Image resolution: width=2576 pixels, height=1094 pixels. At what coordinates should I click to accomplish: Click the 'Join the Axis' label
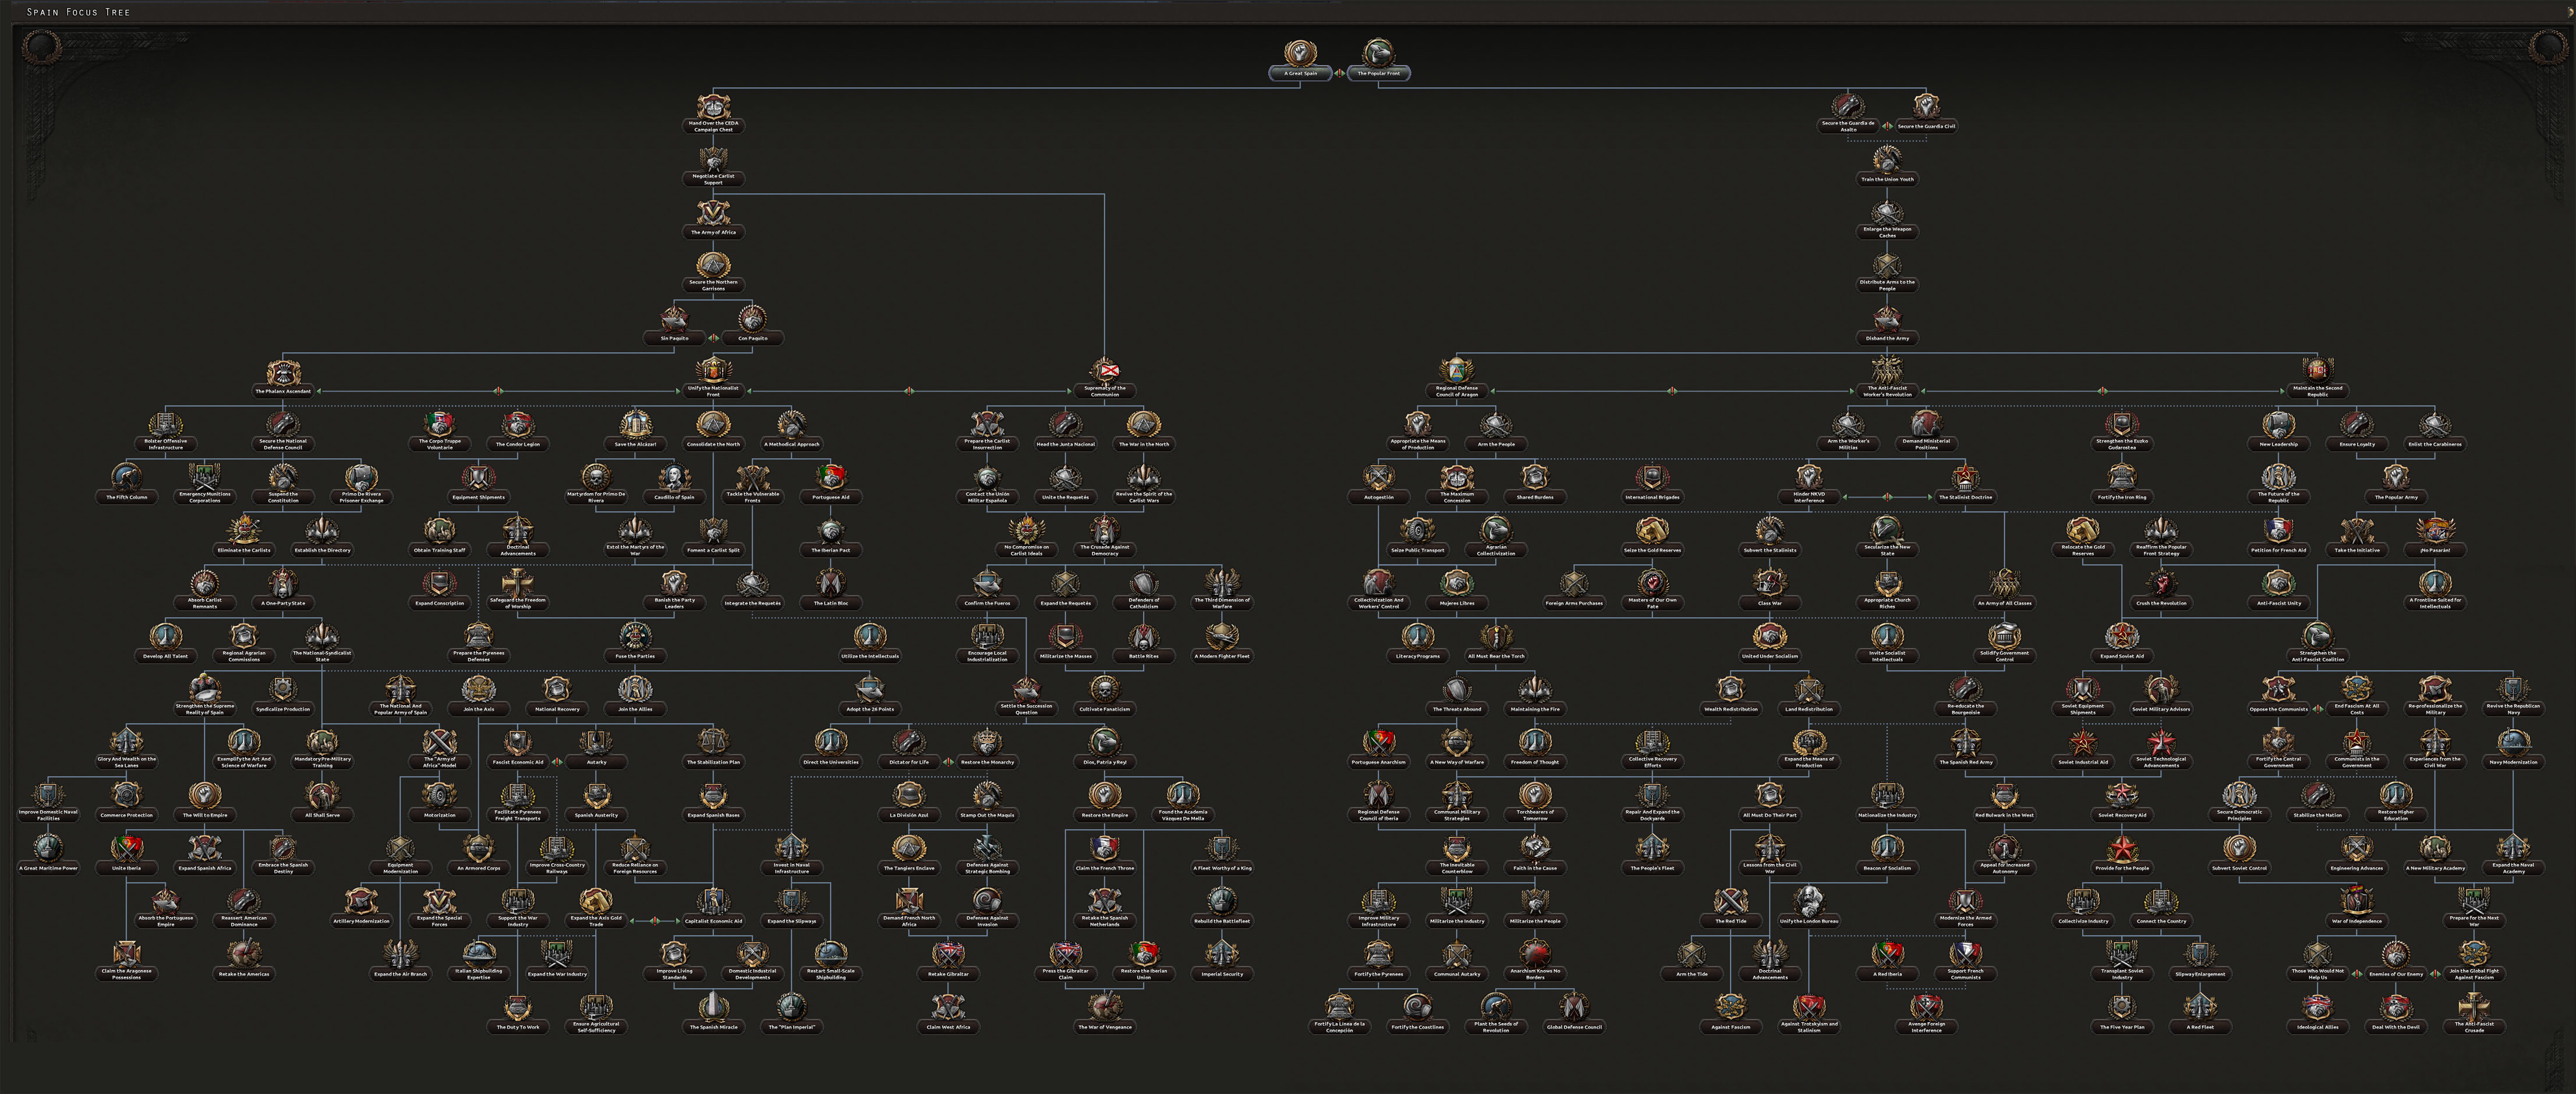(x=478, y=709)
